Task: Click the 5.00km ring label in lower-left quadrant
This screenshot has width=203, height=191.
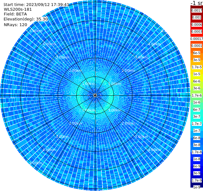Action: (x=36, y=163)
